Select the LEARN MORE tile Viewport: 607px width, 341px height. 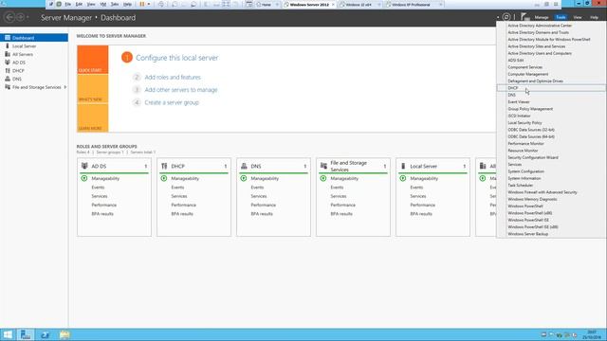pyautogui.click(x=93, y=117)
